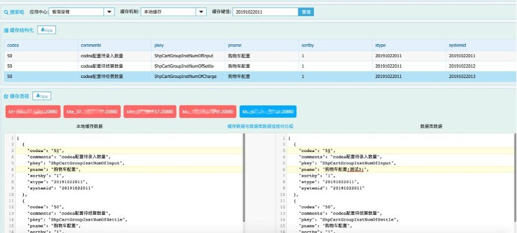Select the first red kite node tab
Viewport: 517px width, 233px height.
33,112
